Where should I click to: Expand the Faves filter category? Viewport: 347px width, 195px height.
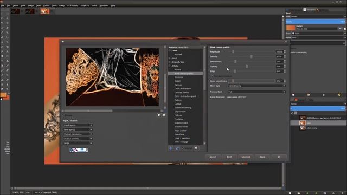tap(170, 50)
